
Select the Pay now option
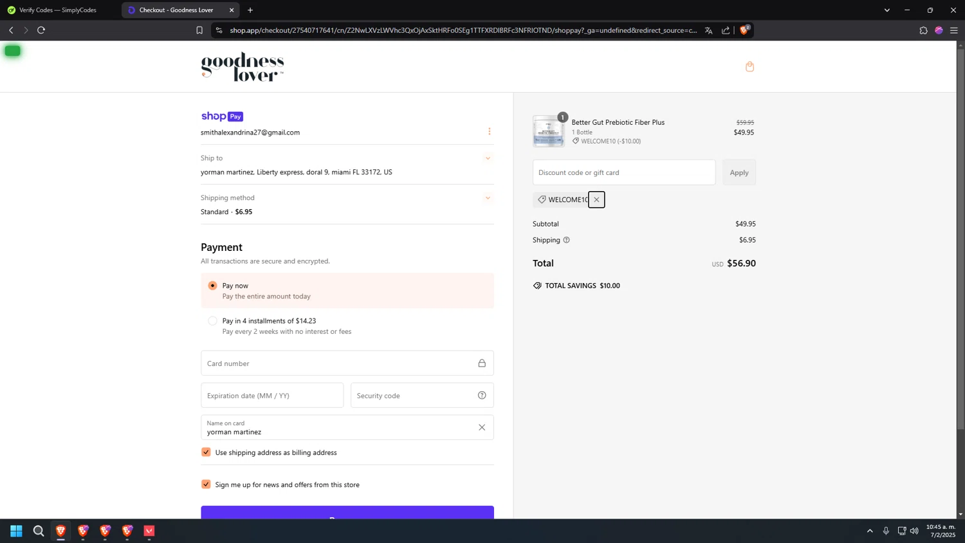pyautogui.click(x=212, y=286)
